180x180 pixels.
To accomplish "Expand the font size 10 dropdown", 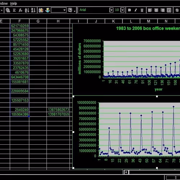I will (x=122, y=10).
